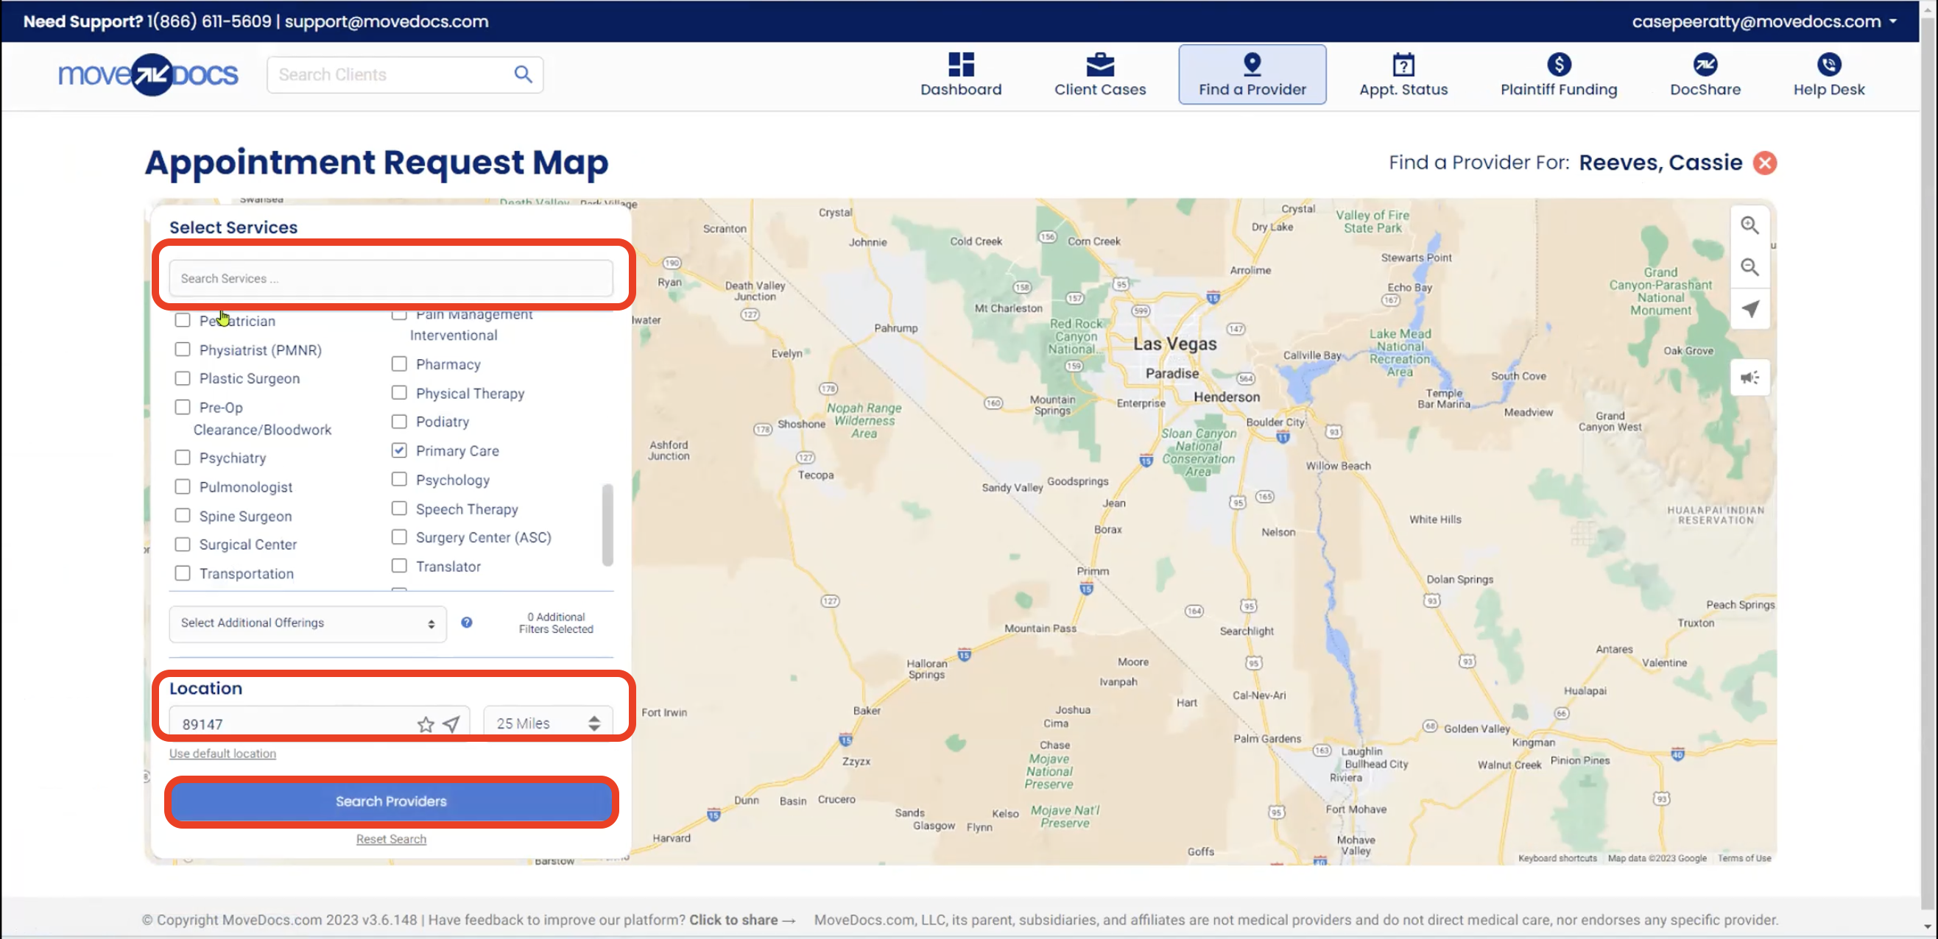Zoom in on the map
The height and width of the screenshot is (939, 1938).
click(1750, 224)
